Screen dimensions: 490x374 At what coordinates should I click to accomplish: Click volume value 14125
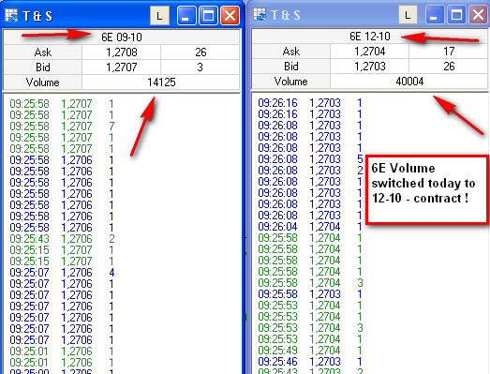(x=161, y=82)
